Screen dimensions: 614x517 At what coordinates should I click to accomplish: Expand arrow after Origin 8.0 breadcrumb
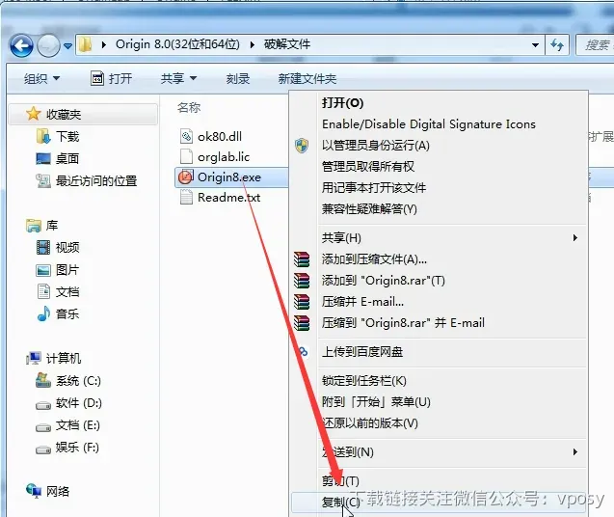253,45
